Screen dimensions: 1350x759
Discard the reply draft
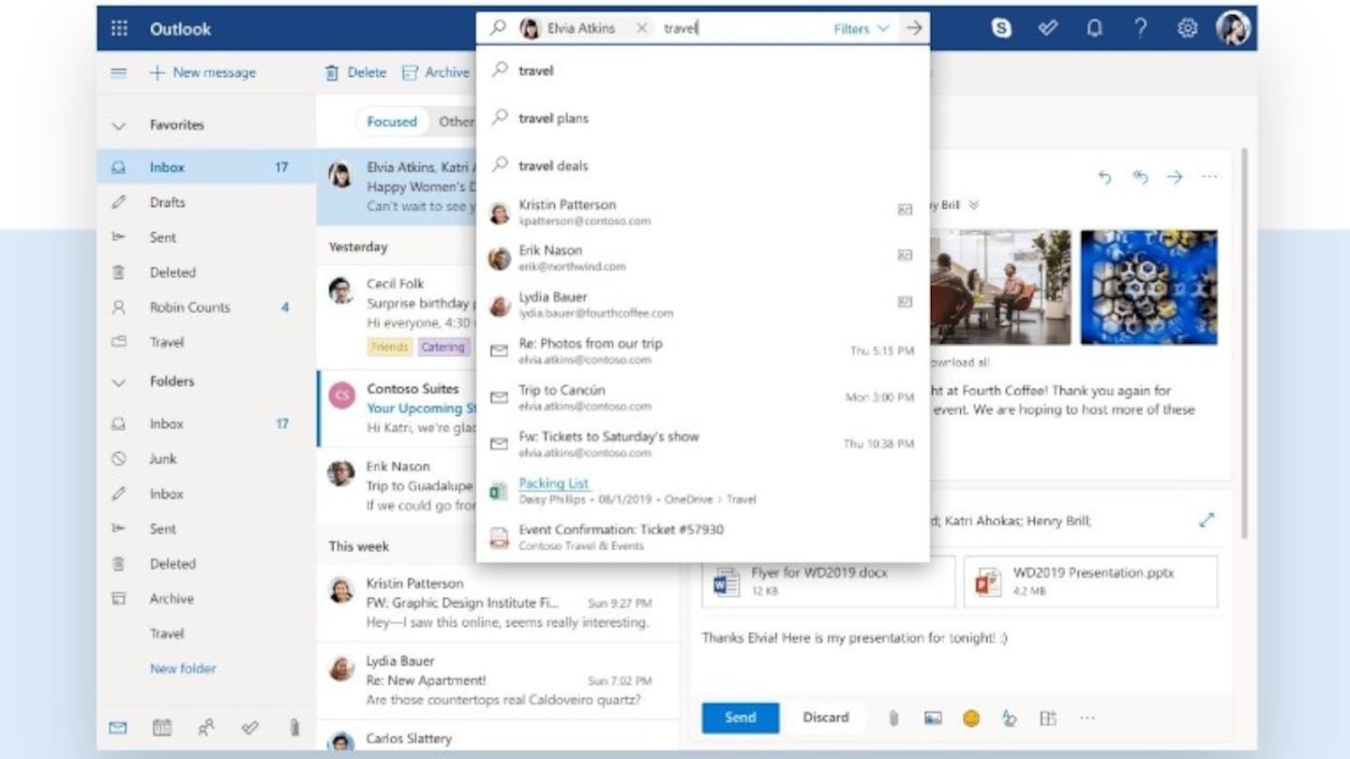pos(826,718)
